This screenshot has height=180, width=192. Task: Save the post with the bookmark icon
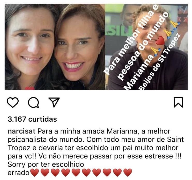178,102
